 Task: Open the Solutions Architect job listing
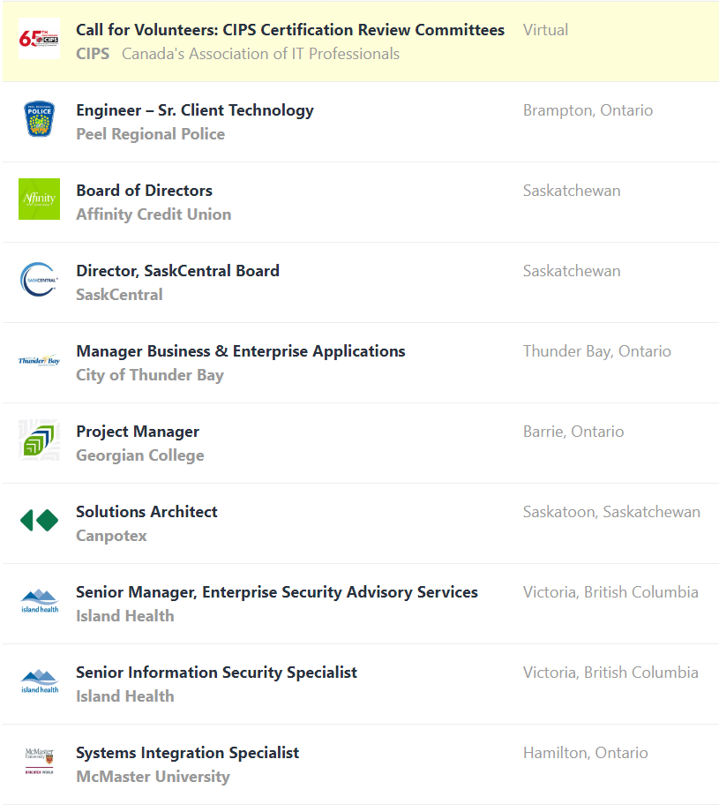(x=146, y=512)
